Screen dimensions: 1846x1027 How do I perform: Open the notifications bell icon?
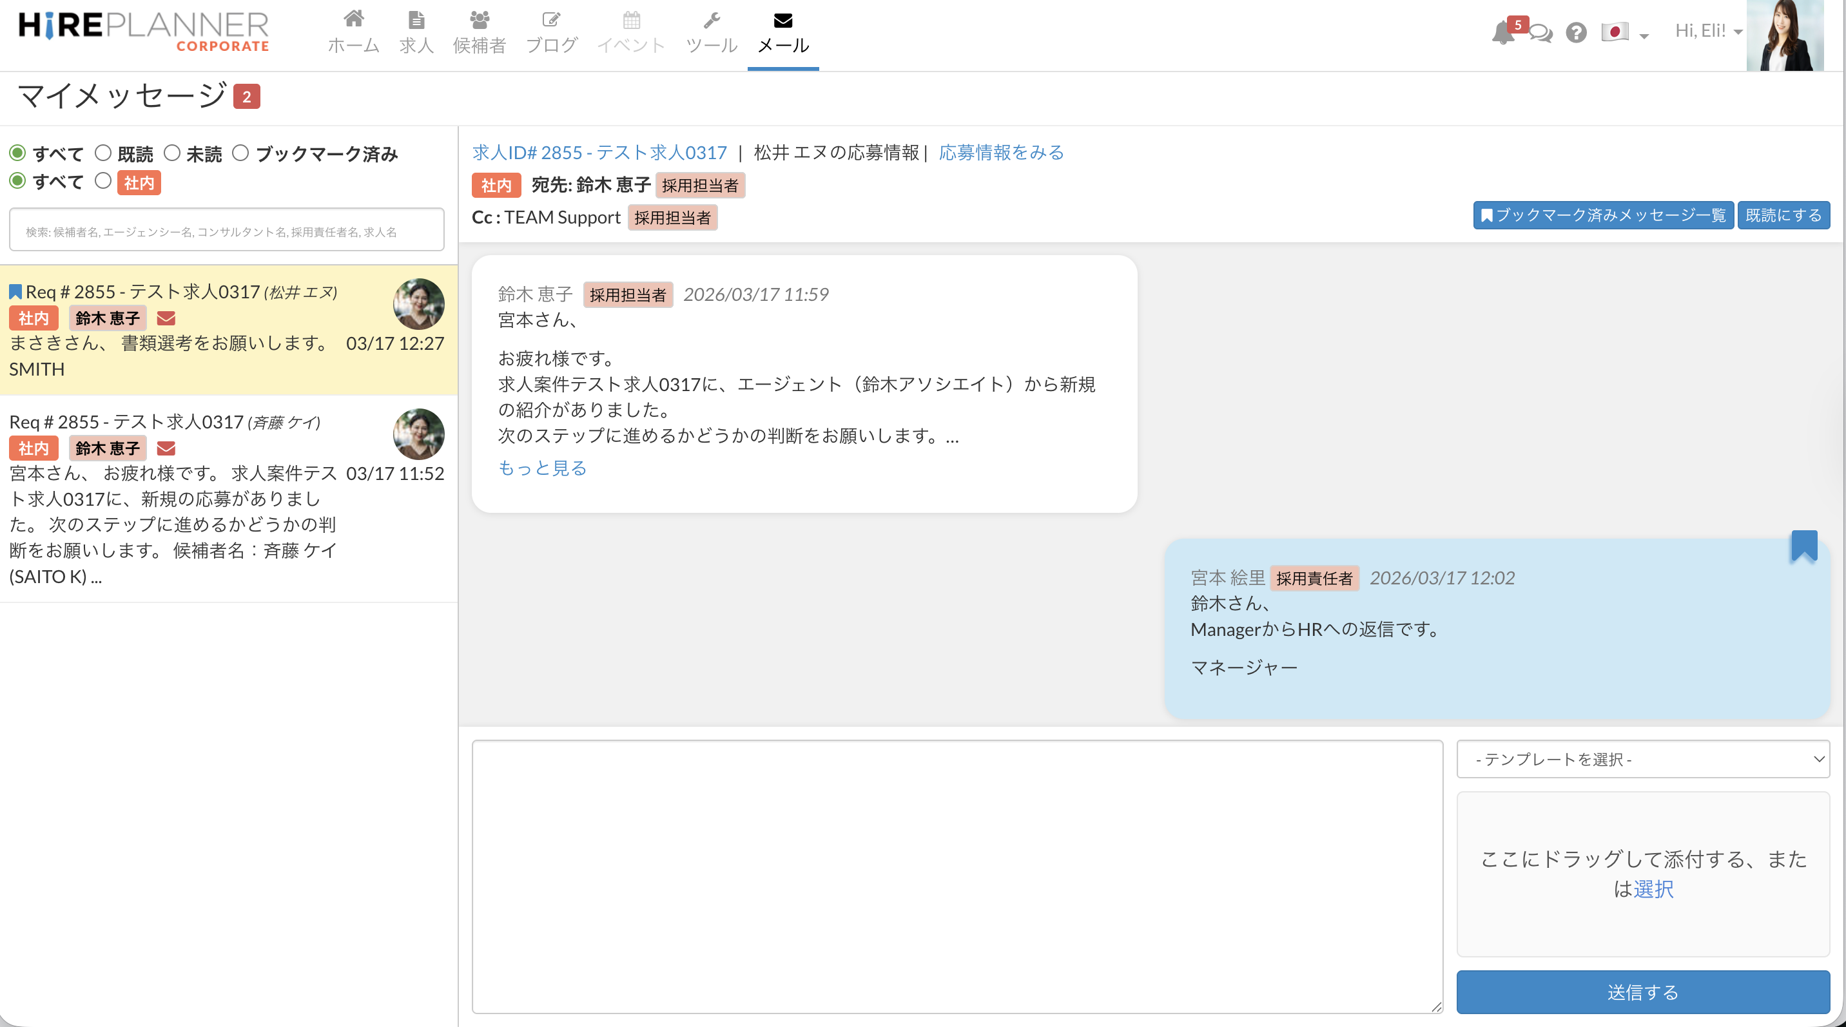click(x=1502, y=33)
